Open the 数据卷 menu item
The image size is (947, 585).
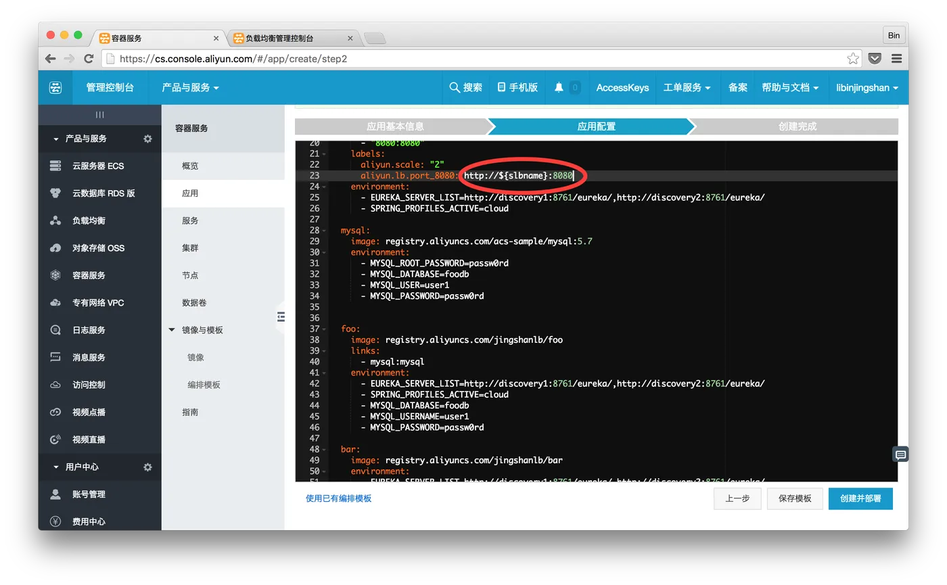[223, 302]
